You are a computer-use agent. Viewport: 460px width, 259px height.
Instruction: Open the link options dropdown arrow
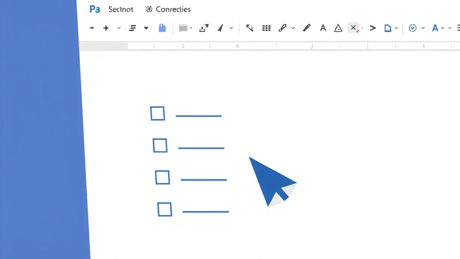pos(293,27)
